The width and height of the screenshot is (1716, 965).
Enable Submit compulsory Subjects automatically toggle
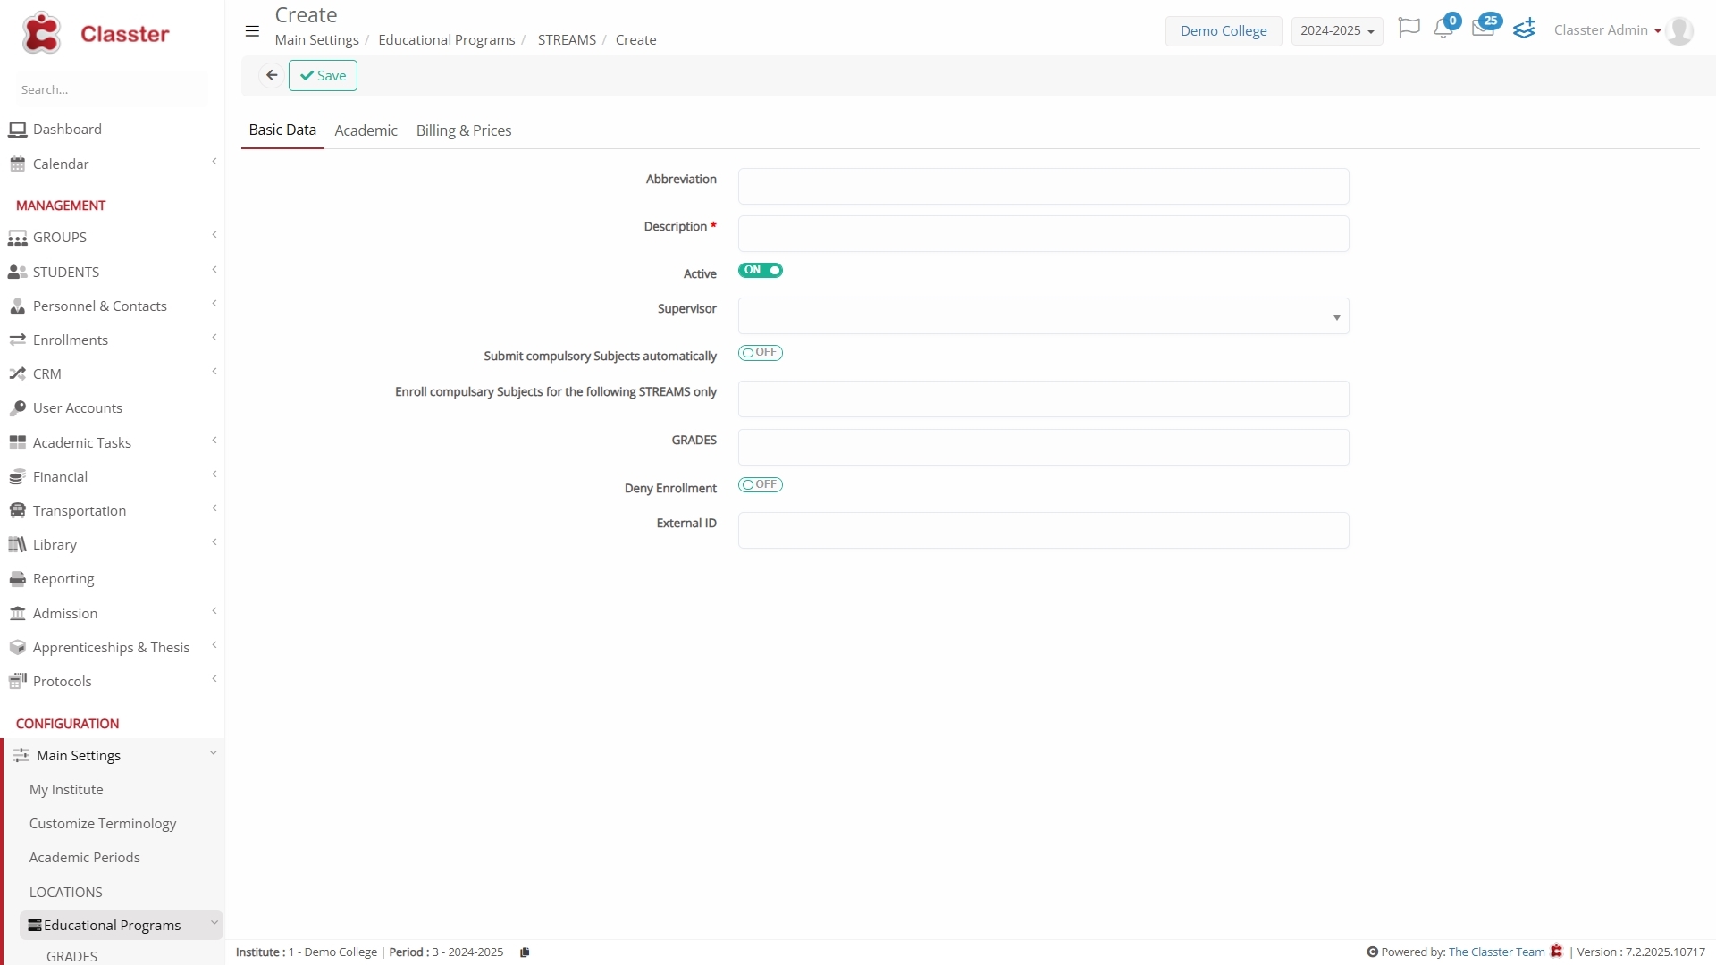tap(761, 353)
